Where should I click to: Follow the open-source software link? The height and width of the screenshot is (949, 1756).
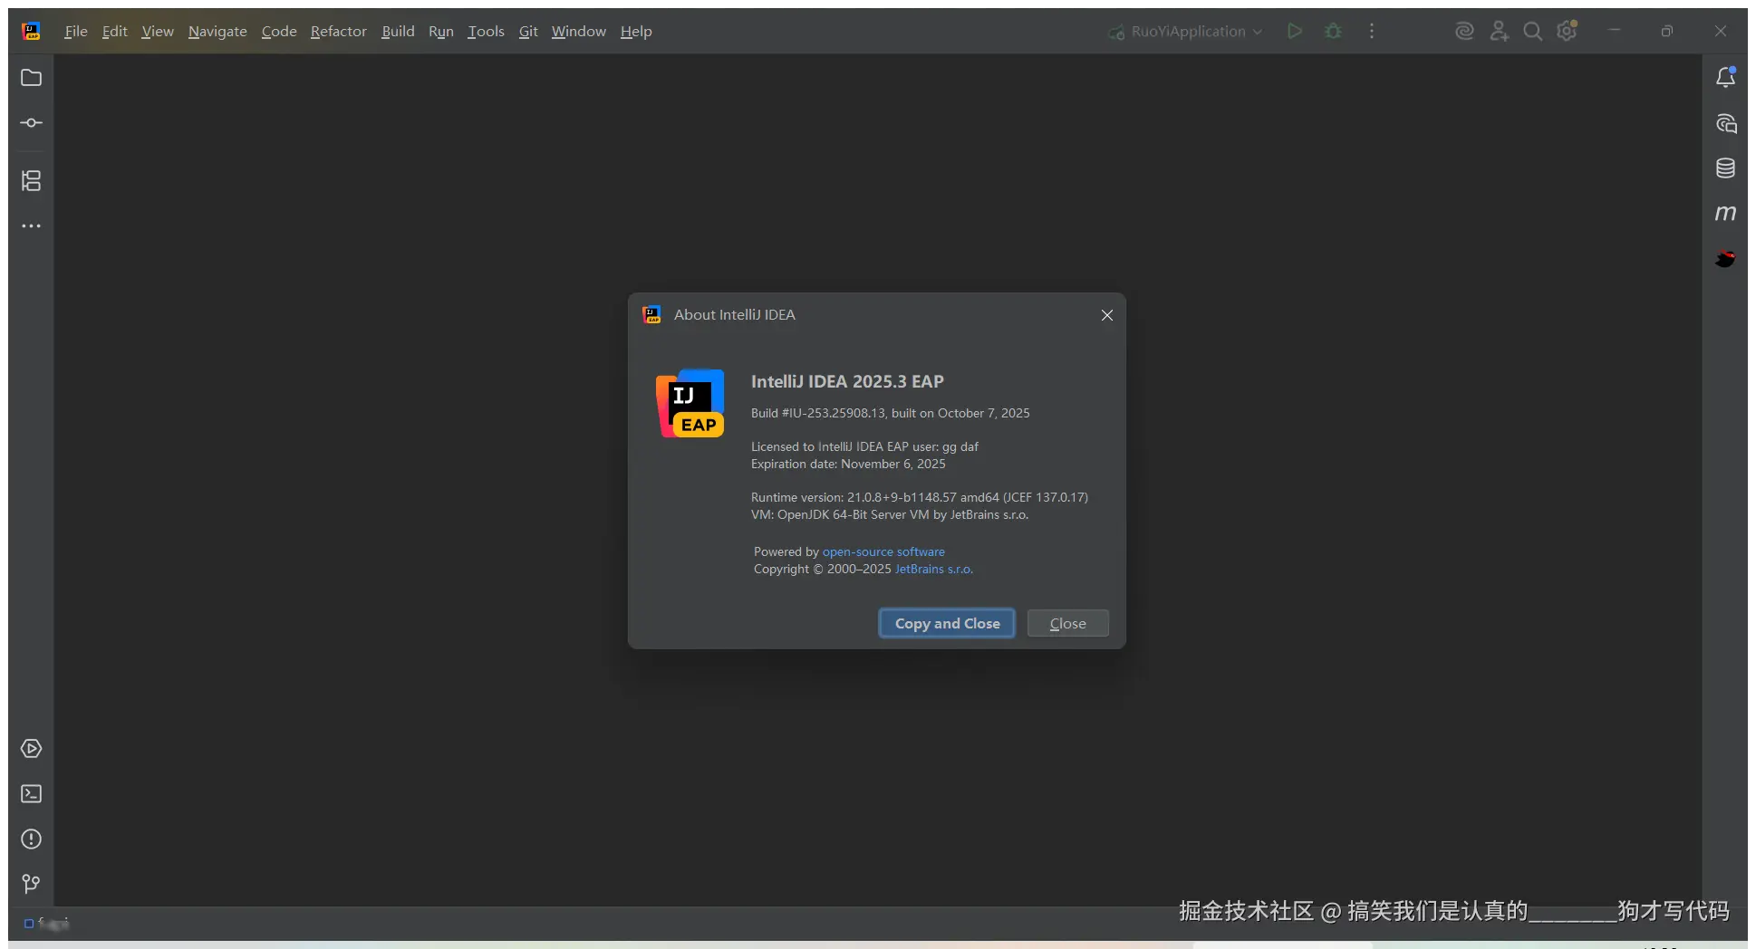[883, 551]
